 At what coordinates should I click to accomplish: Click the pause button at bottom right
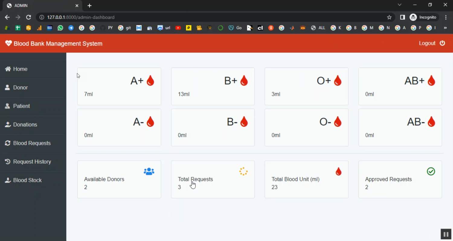(x=446, y=234)
